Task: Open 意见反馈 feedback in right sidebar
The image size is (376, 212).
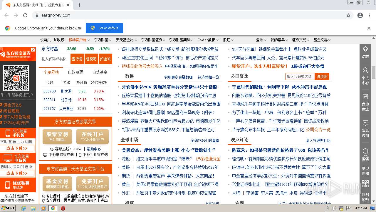Action: (365, 171)
